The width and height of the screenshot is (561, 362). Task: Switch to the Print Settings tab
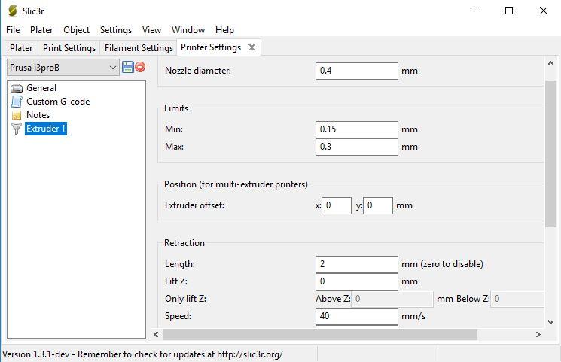[69, 48]
